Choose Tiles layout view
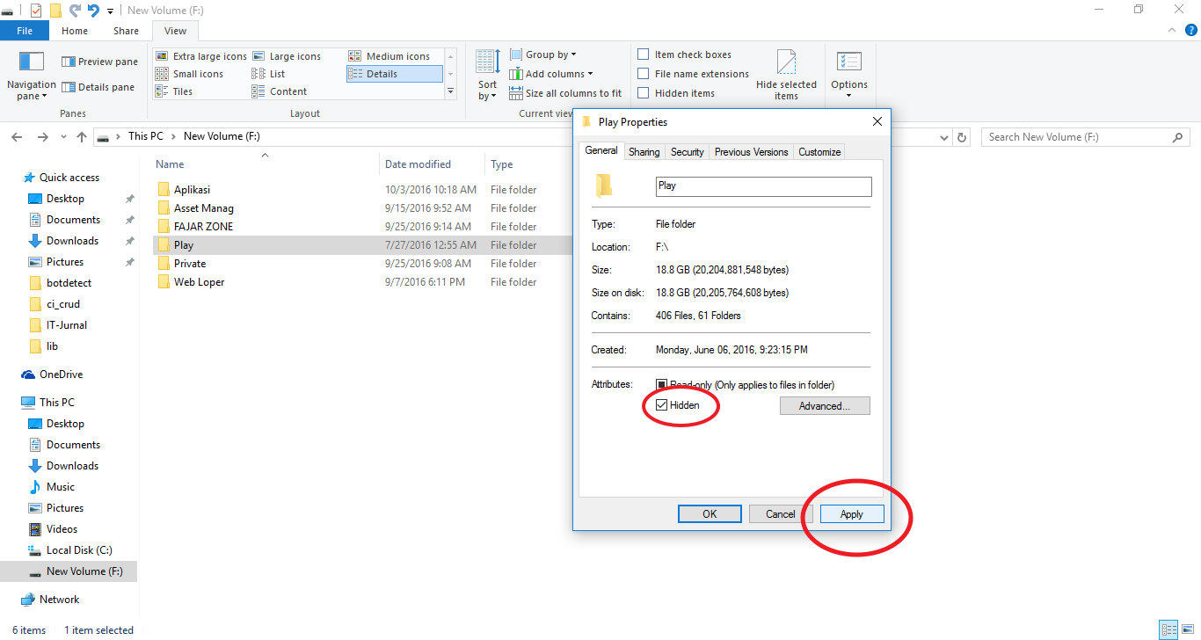The height and width of the screenshot is (640, 1201). [174, 91]
